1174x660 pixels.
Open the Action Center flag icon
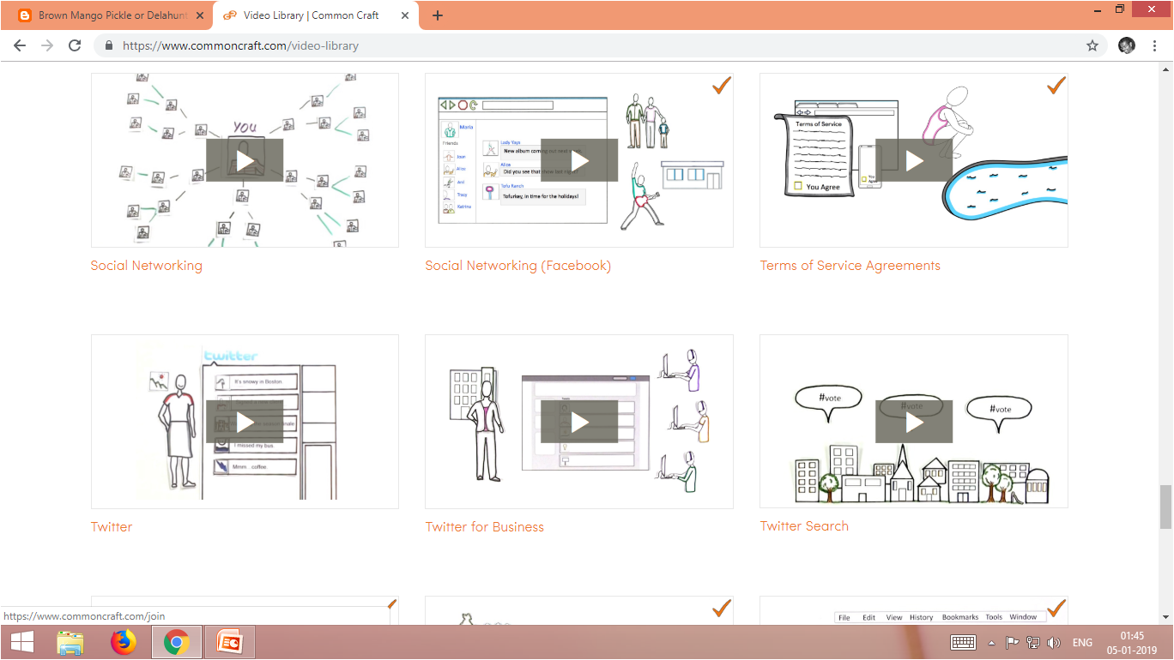(x=1013, y=642)
